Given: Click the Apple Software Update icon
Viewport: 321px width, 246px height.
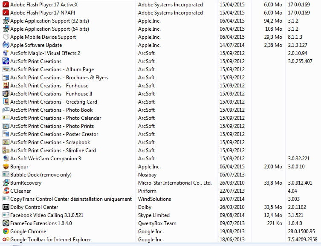Looking at the screenshot, I should pos(6,45).
